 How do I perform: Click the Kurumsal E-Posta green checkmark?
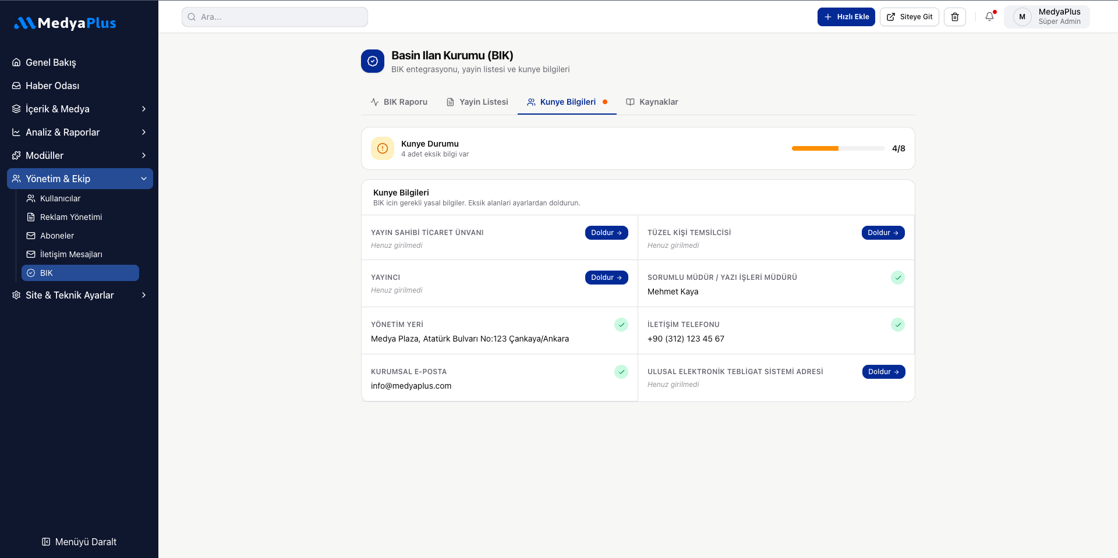[x=621, y=372]
